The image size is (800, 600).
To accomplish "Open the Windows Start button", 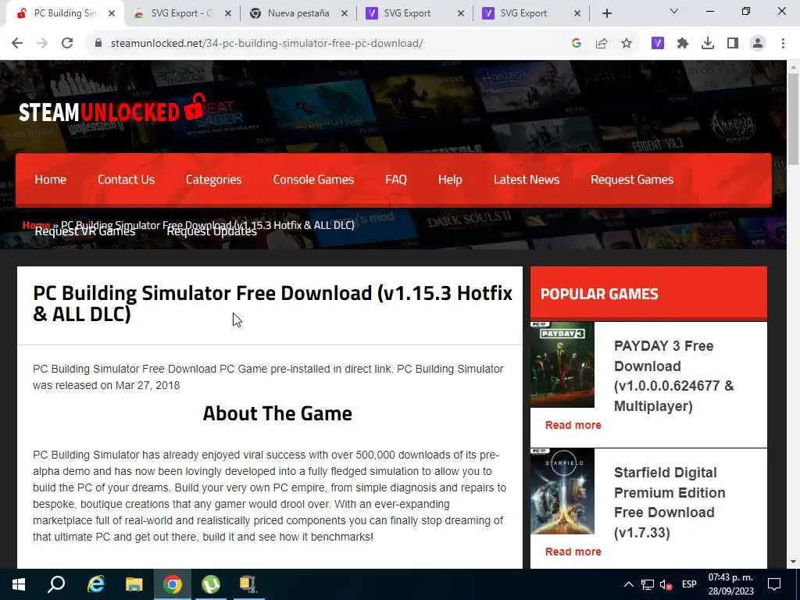I will click(x=19, y=584).
